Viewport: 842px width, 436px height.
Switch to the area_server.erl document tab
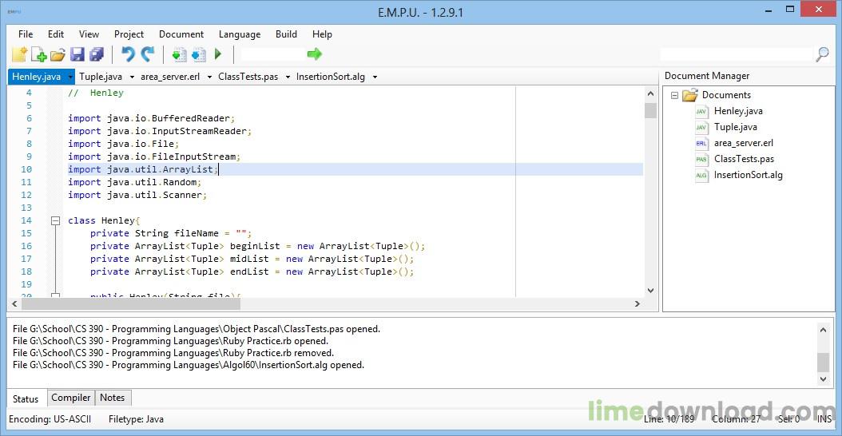(170, 77)
